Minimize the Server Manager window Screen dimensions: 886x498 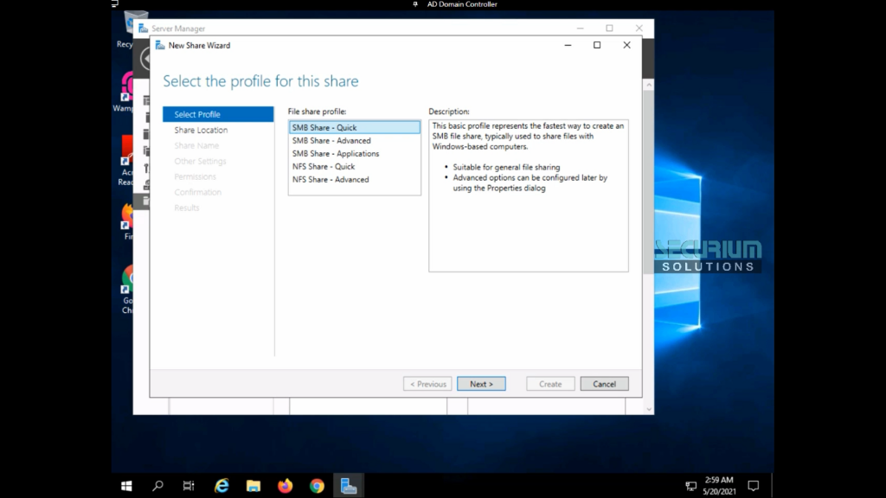coord(580,29)
